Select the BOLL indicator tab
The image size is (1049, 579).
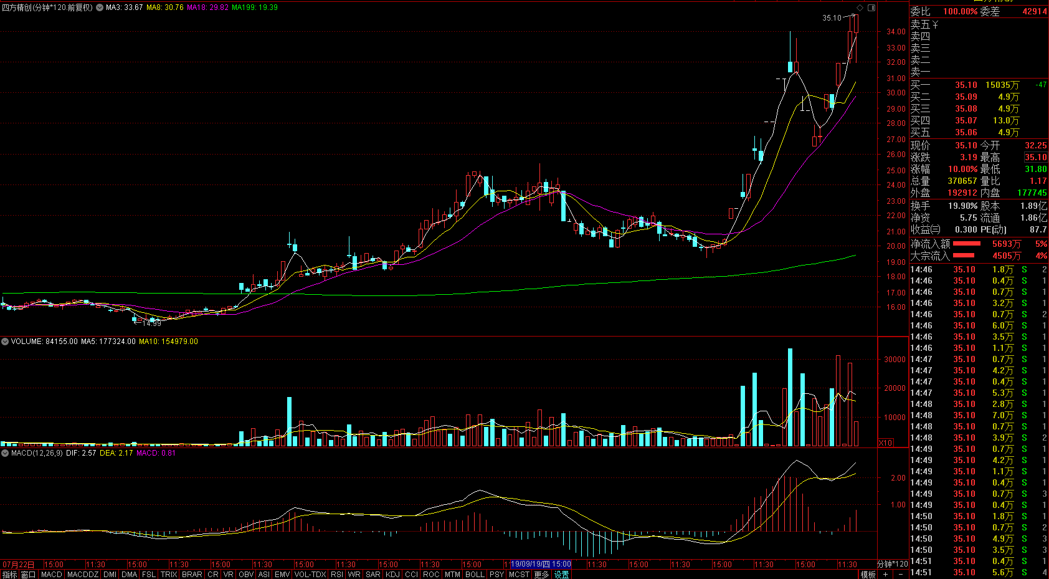pyautogui.click(x=475, y=575)
